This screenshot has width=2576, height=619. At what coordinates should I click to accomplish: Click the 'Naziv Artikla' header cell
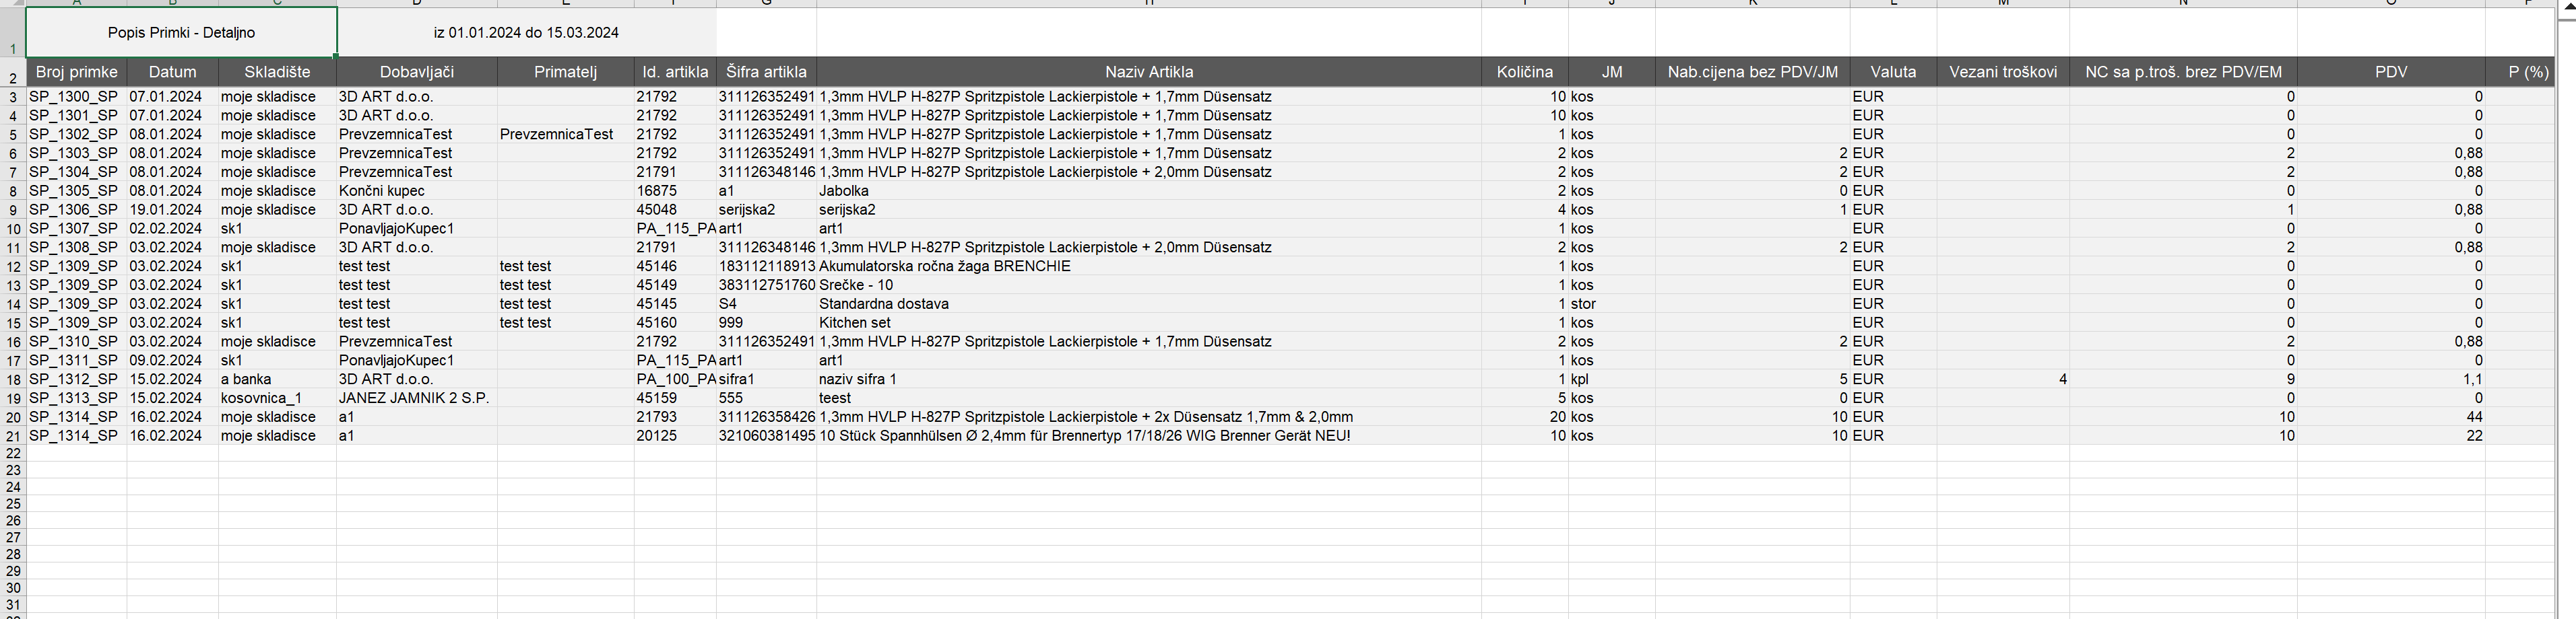point(1149,72)
